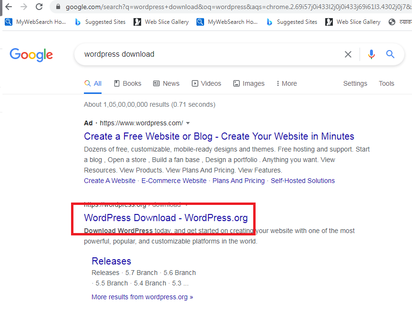Click the padlock icon in address bar

pyautogui.click(x=58, y=7)
